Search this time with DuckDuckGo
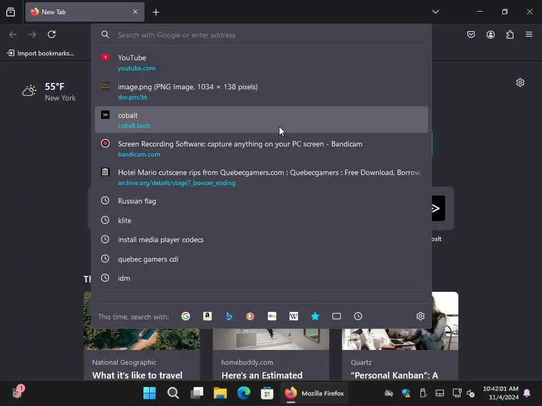 [x=250, y=316]
